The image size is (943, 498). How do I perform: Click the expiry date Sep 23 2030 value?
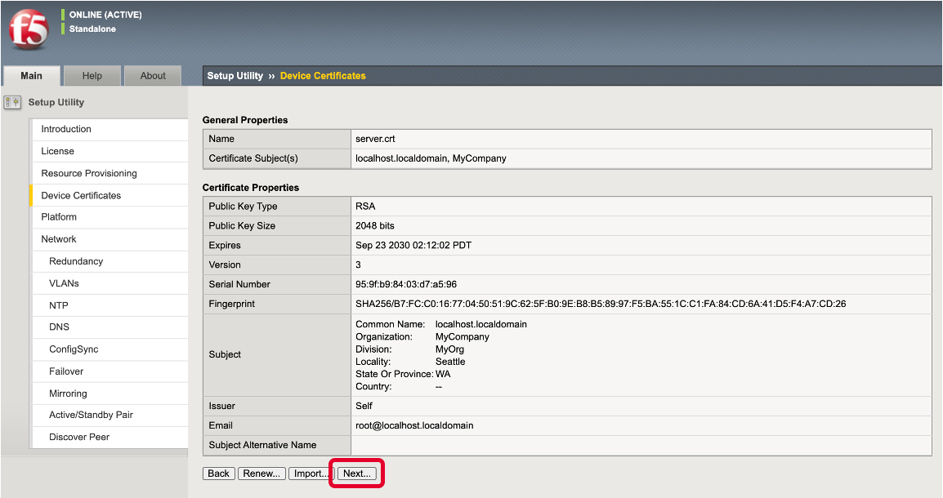413,245
